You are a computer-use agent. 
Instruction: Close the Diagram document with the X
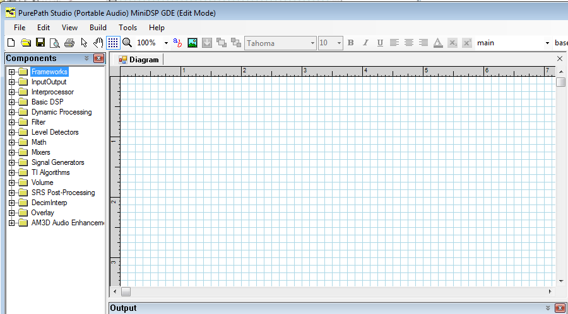click(x=560, y=59)
